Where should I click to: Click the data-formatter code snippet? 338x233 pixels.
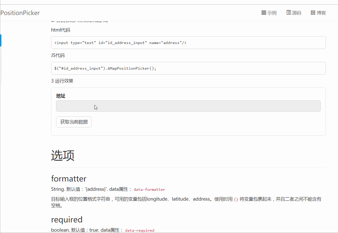tap(149, 190)
